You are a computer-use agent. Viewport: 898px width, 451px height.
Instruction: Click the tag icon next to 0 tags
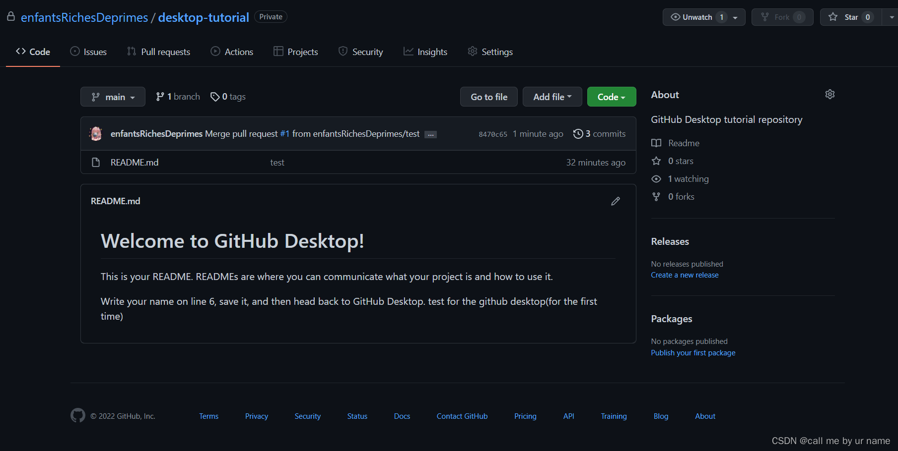coord(214,96)
